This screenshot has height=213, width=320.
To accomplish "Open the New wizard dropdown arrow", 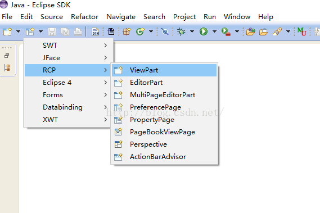I will click(18, 31).
